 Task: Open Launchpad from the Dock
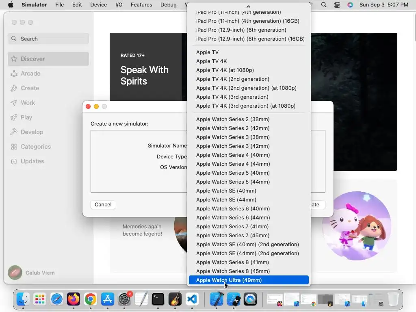click(40, 299)
